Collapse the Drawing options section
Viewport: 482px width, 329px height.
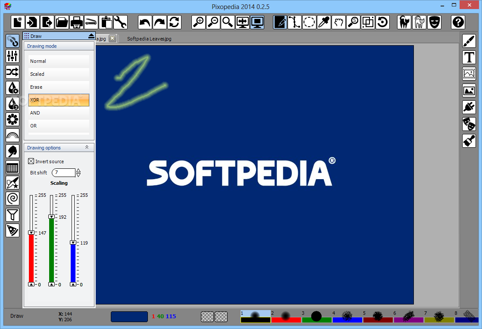[87, 147]
